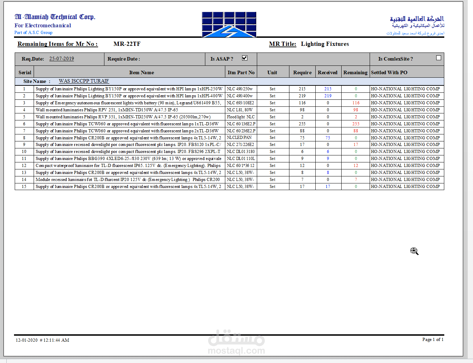Click the Req.Date value 25-07-2019
Image resolution: width=473 pixels, height=363 pixels.
[62, 58]
